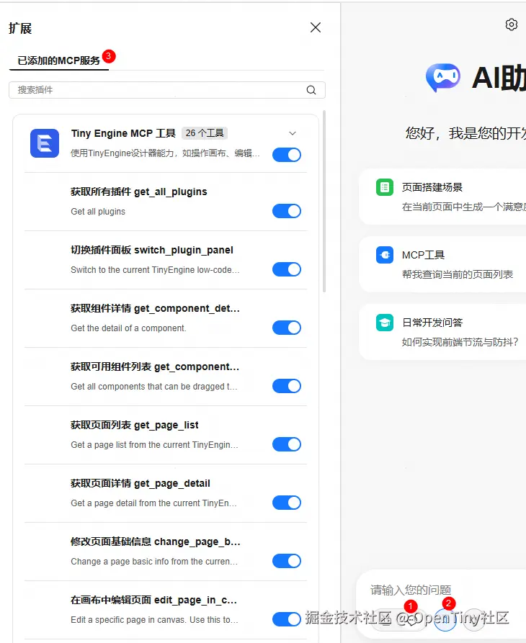Click 'Get all components that can be dragged' text
The height and width of the screenshot is (643, 526).
point(154,386)
